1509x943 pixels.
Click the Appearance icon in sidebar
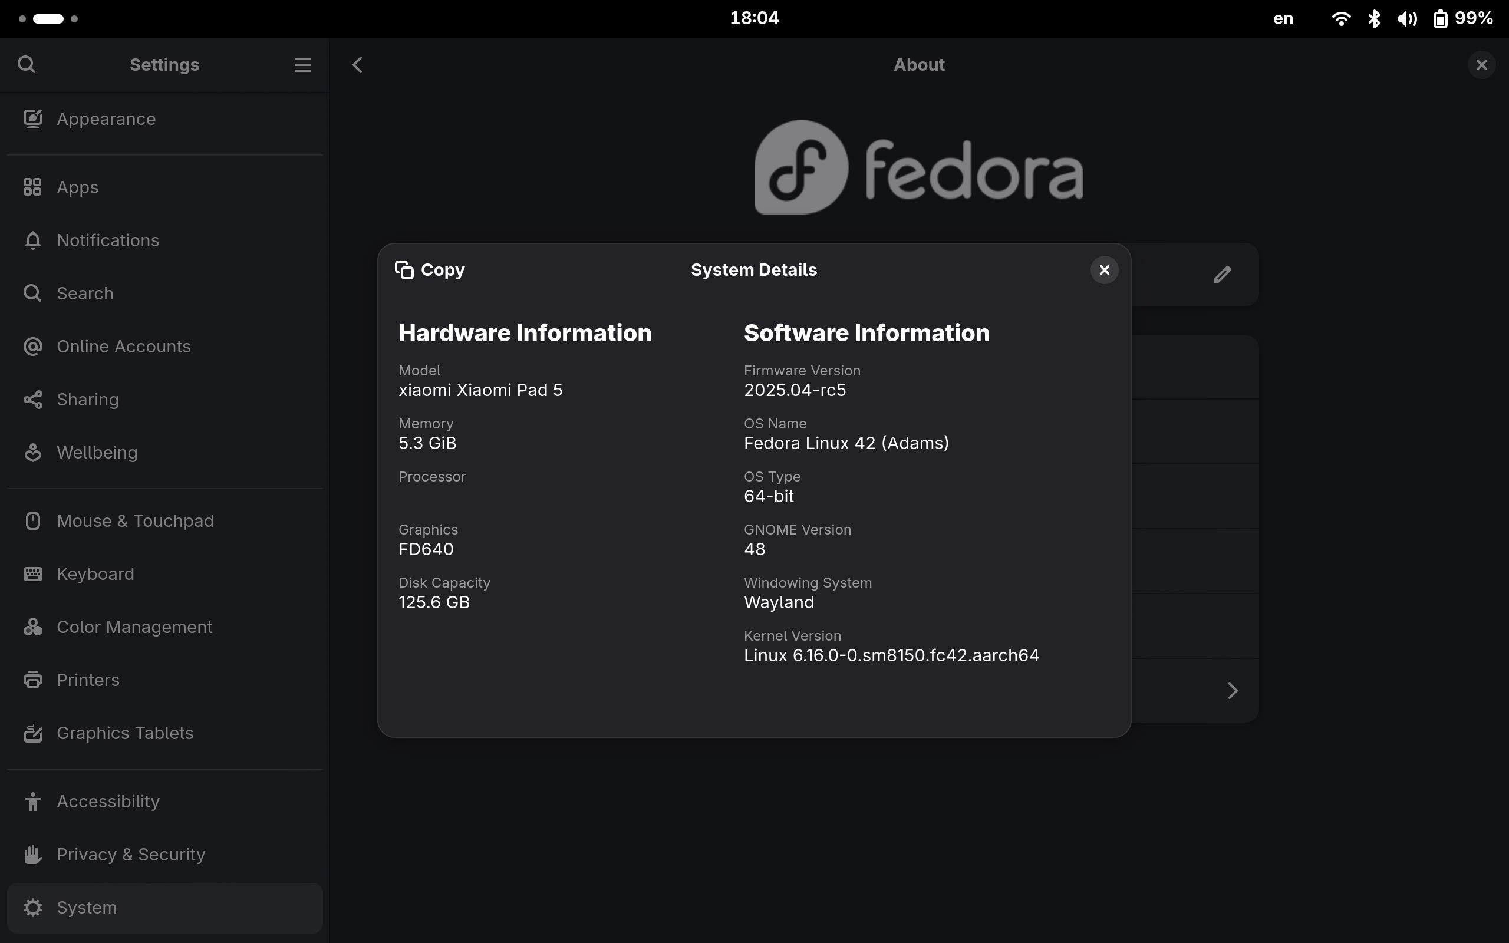[33, 118]
